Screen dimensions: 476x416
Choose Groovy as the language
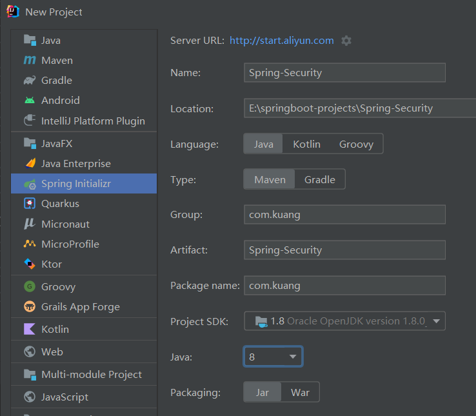click(357, 144)
